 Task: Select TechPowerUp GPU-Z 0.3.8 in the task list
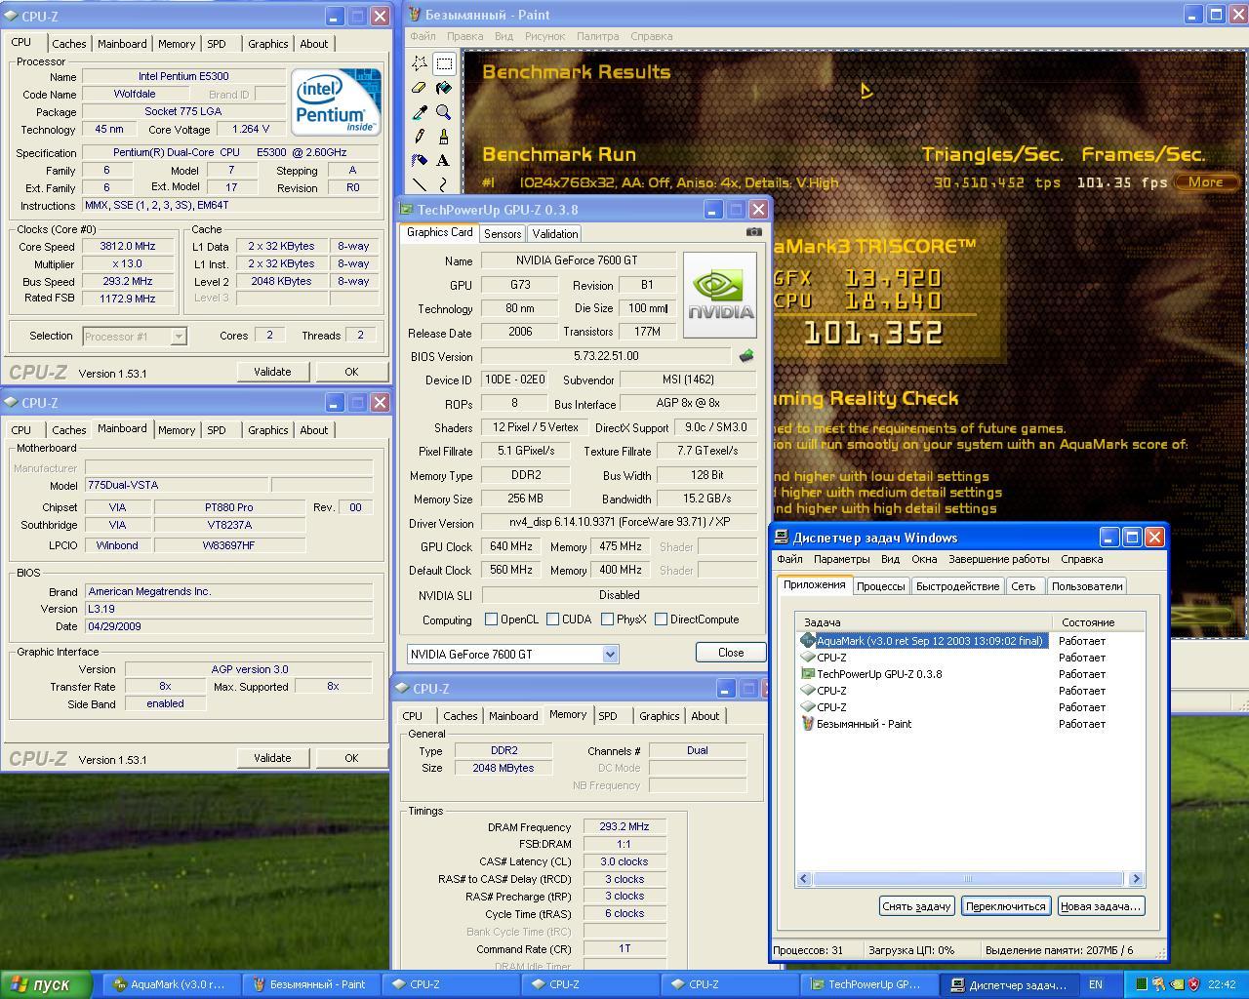click(879, 674)
